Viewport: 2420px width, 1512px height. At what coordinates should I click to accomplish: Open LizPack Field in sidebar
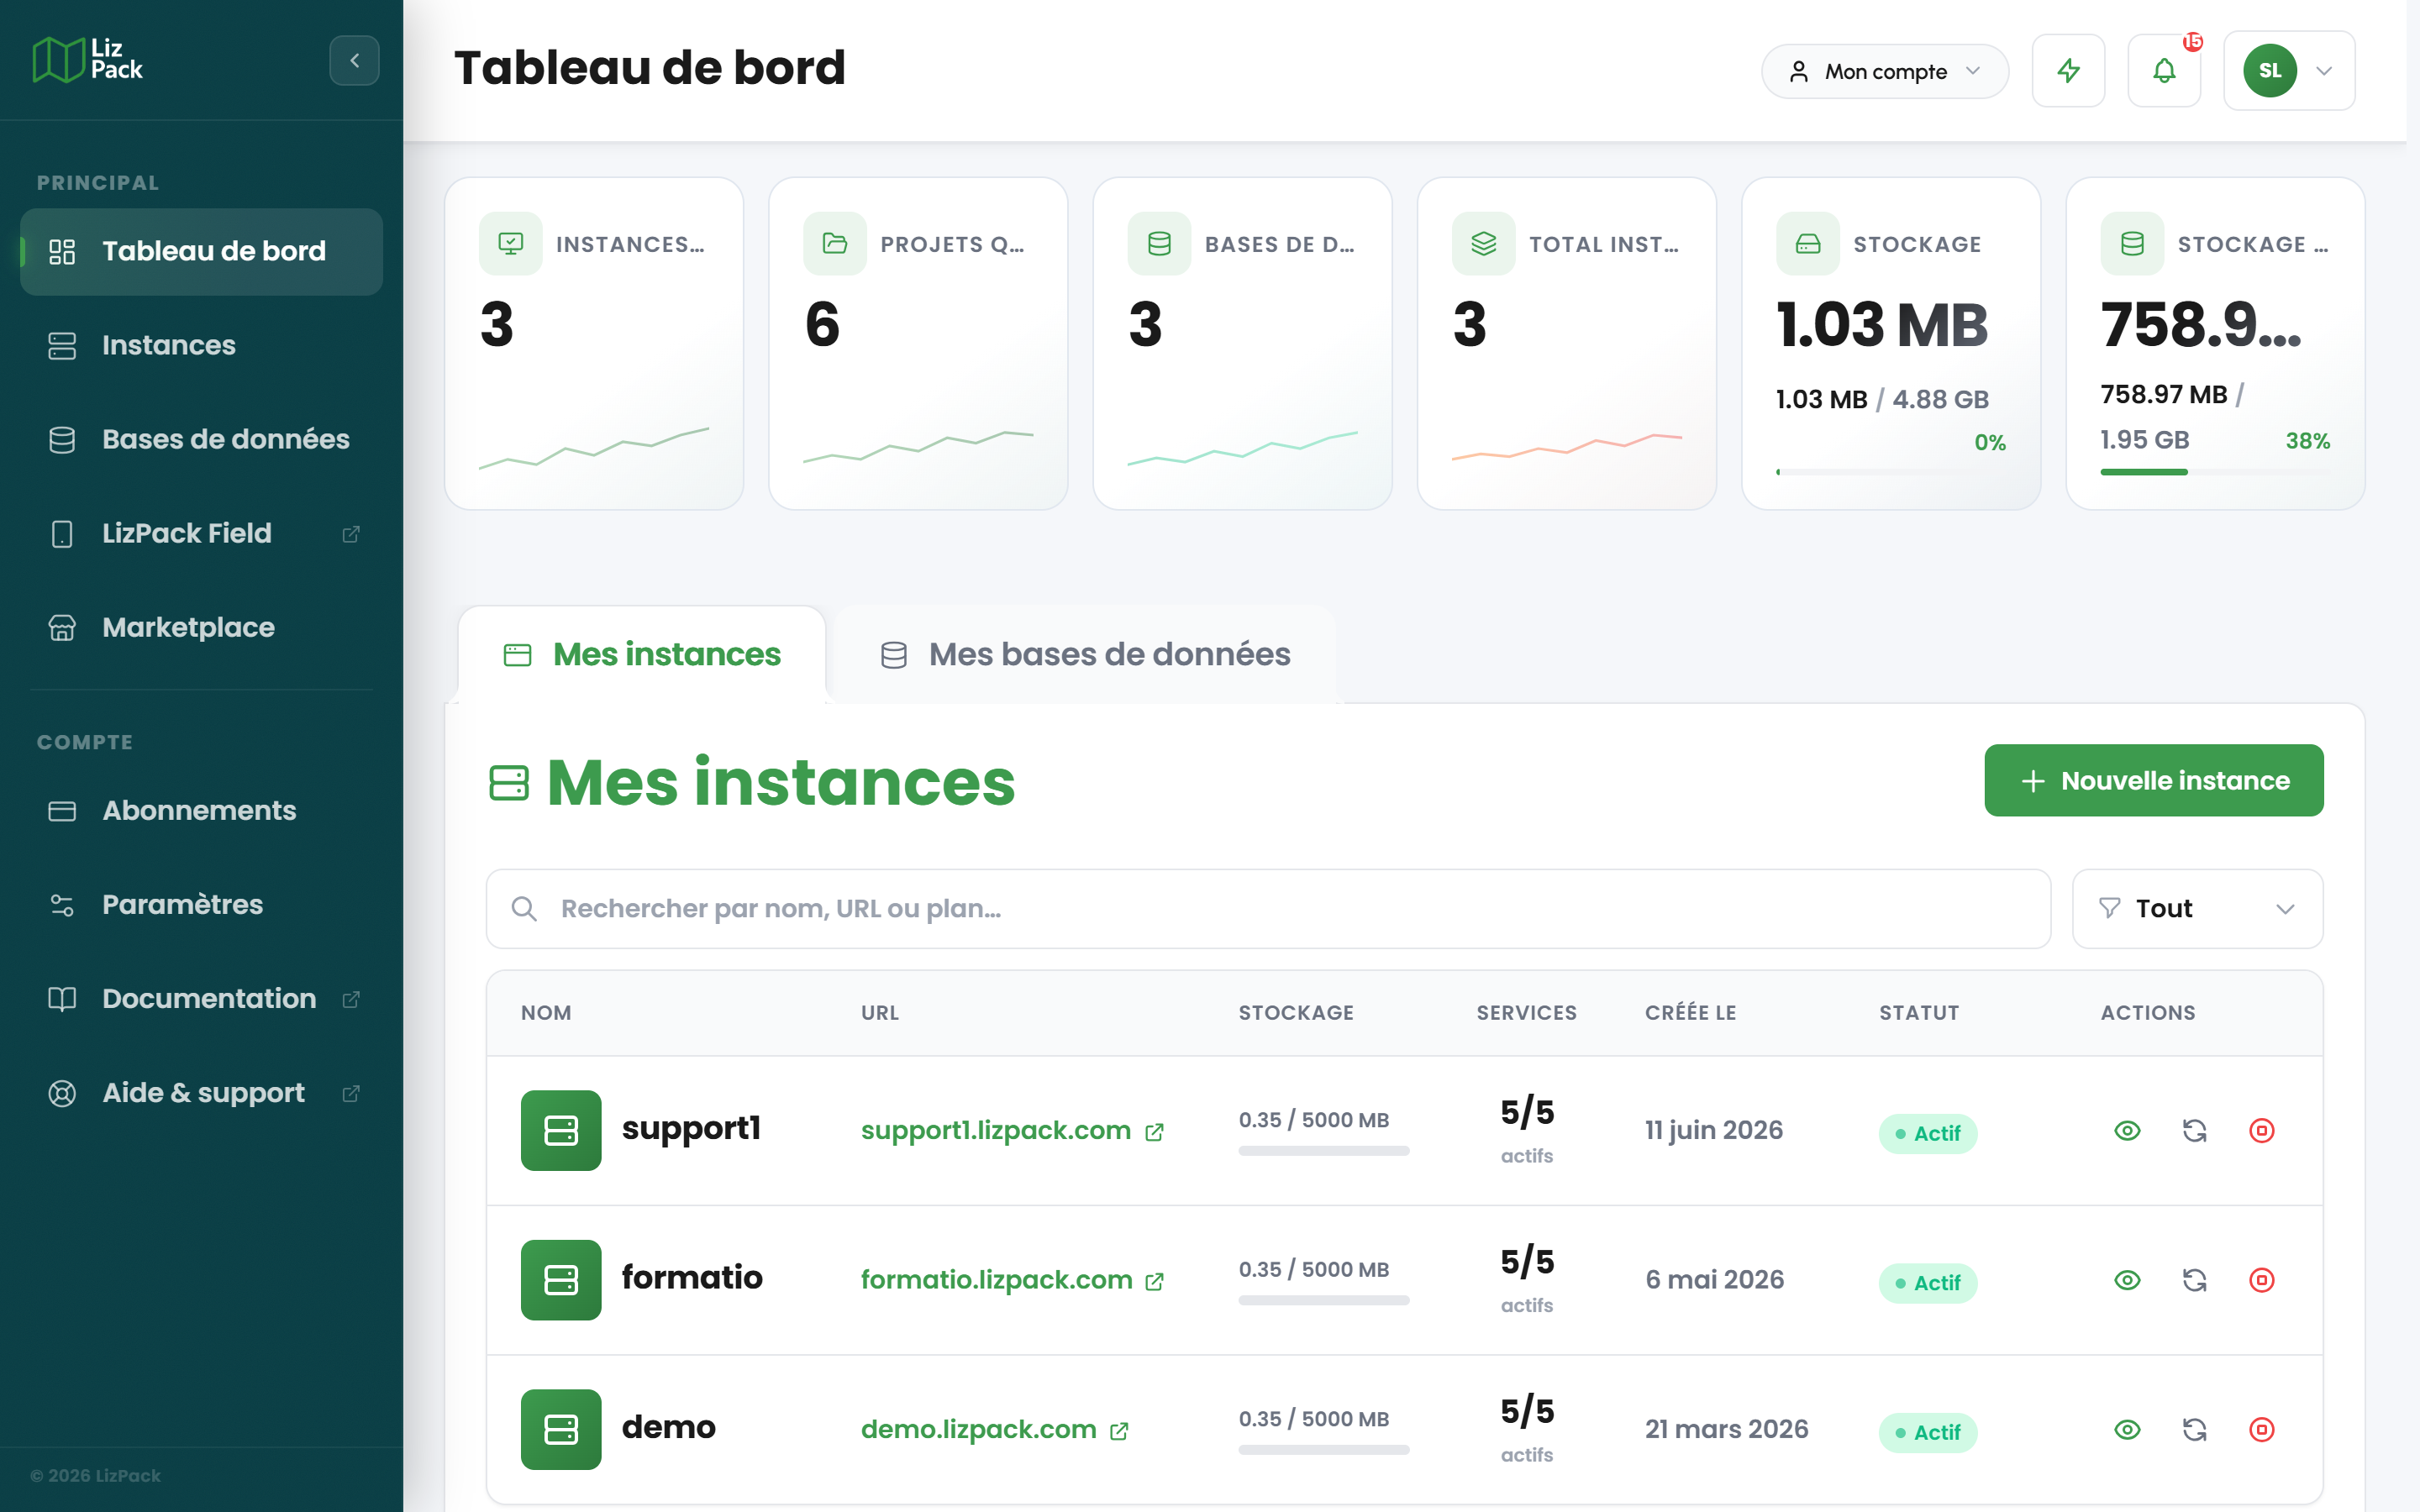point(201,533)
